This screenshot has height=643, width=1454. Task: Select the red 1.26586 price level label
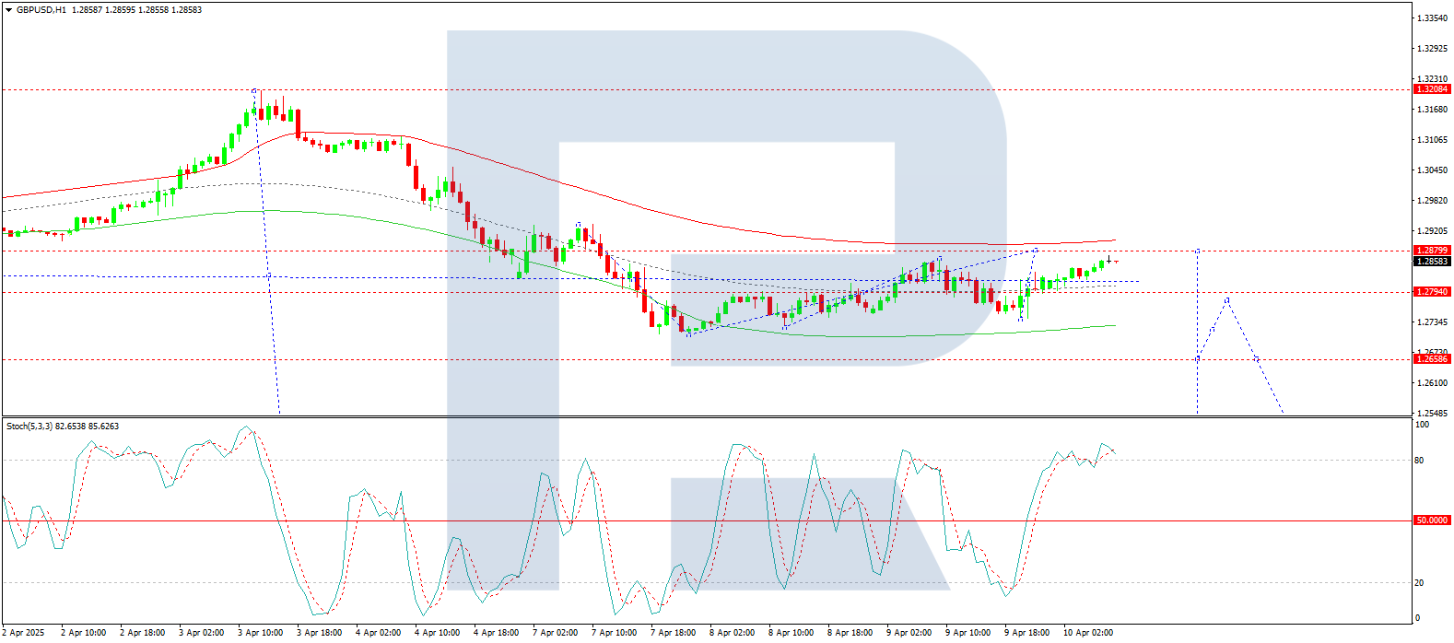coord(1432,359)
